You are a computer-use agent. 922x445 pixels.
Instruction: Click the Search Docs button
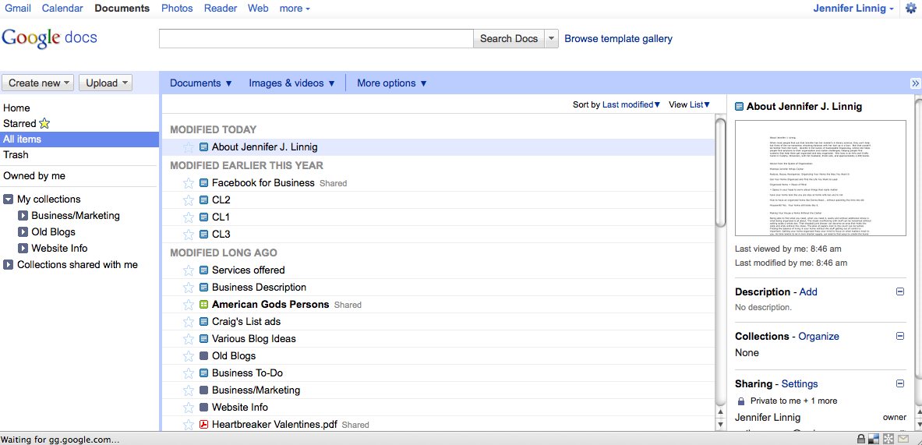pos(509,39)
